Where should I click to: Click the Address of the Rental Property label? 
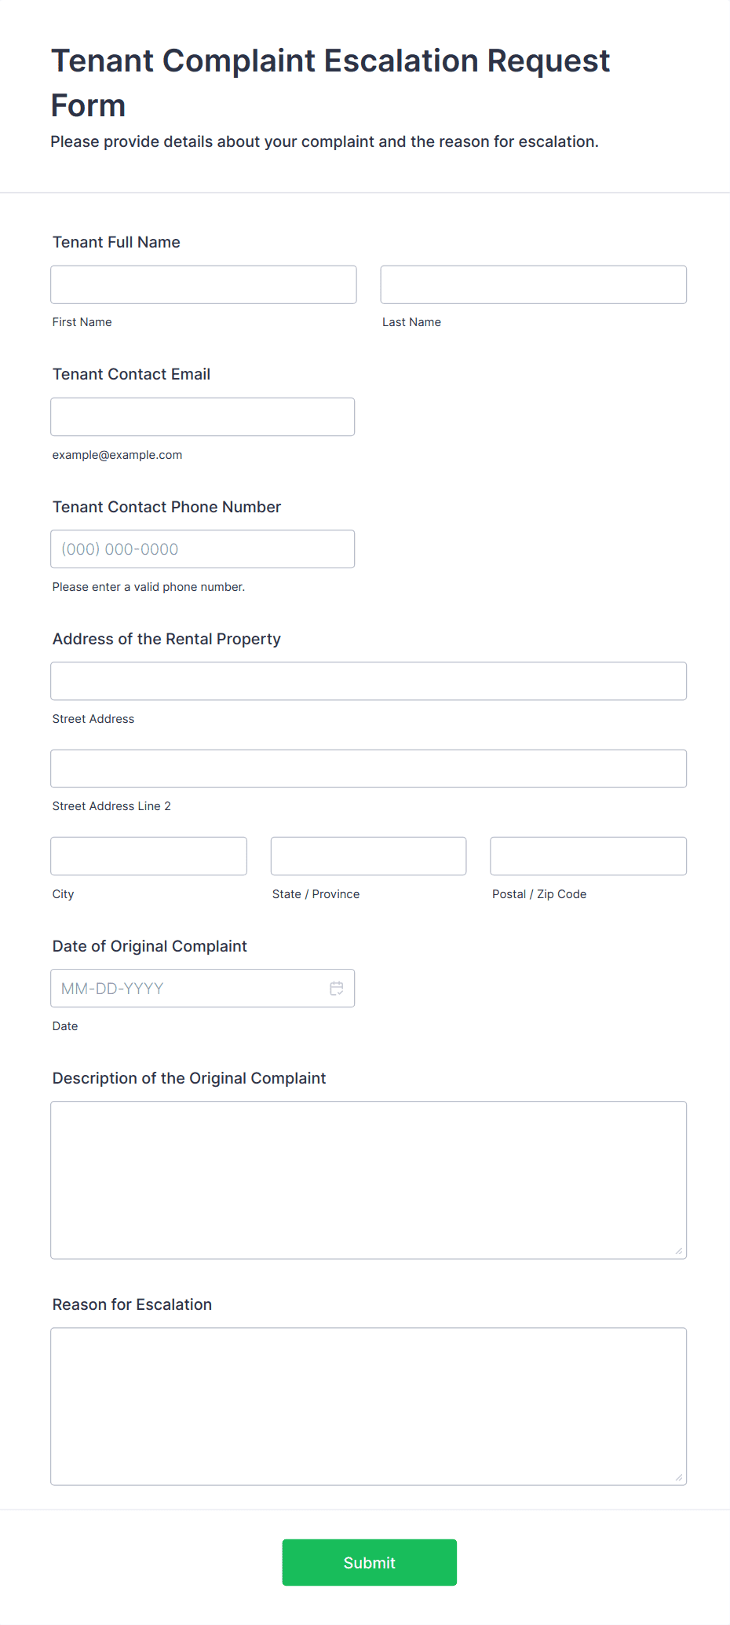[166, 639]
